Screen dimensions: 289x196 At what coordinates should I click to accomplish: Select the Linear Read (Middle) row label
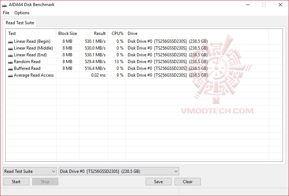click(x=33, y=48)
